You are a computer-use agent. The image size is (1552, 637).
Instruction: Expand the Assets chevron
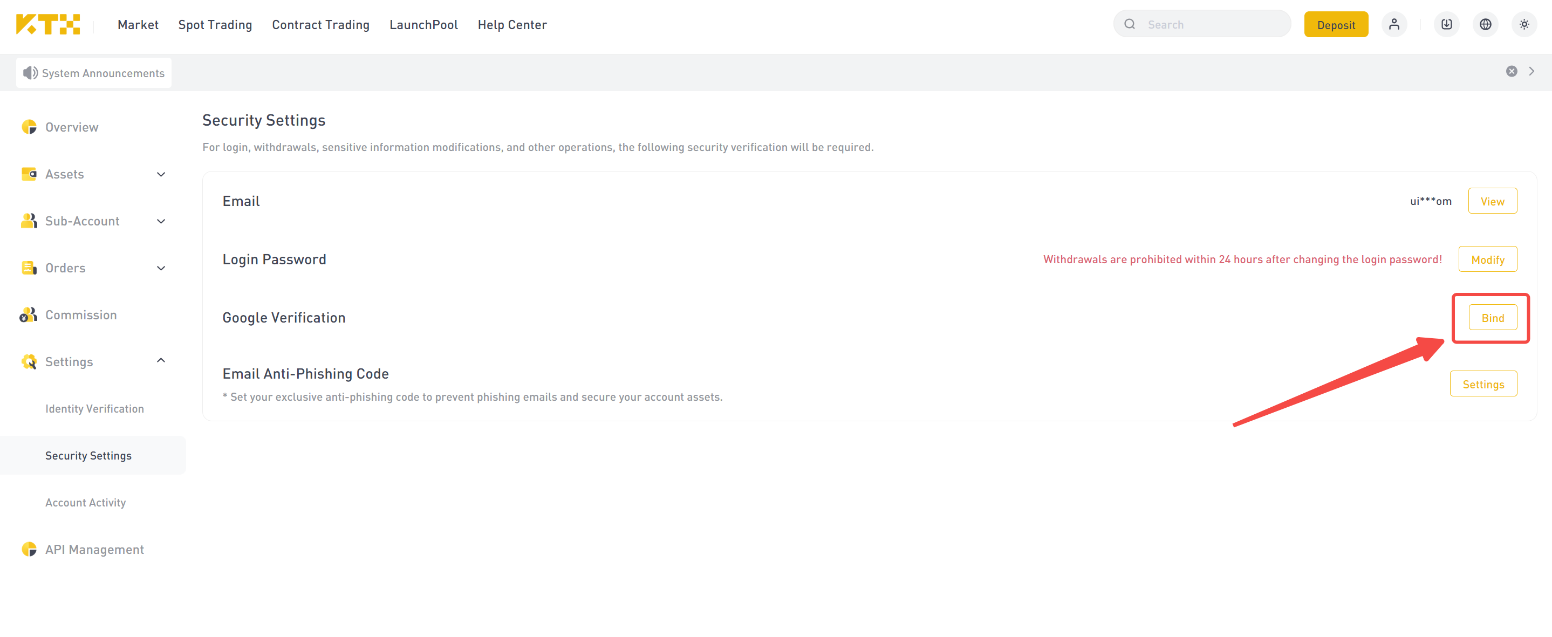(161, 174)
